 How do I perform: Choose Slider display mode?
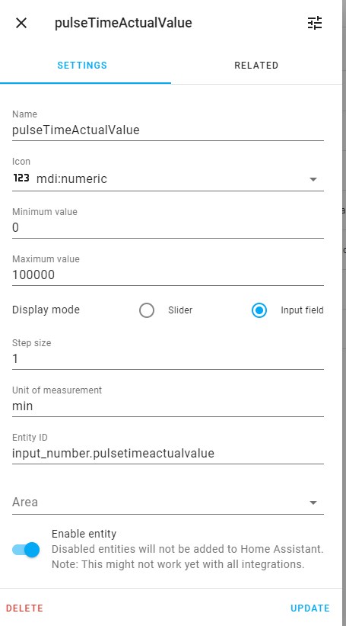tap(147, 310)
